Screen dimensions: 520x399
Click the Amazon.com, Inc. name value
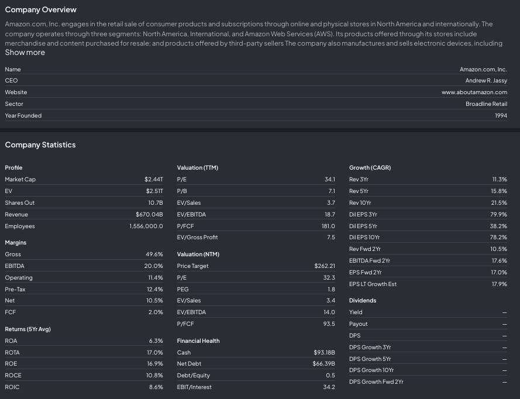(483, 69)
